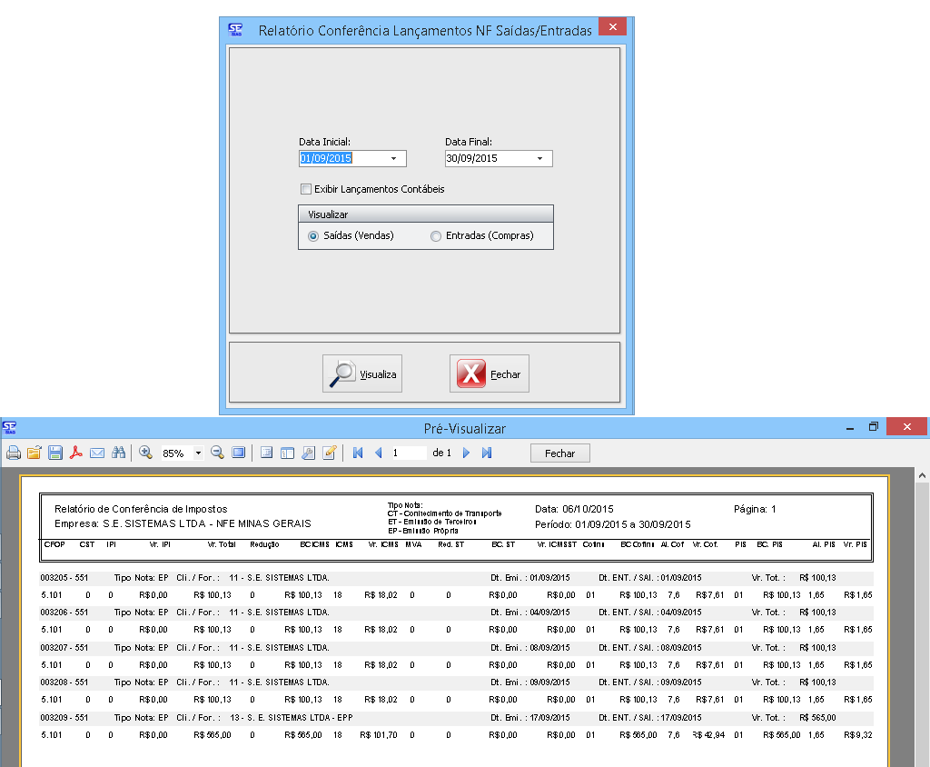This screenshot has height=767, width=930.
Task: Zoom out of the report preview
Action: [x=218, y=453]
